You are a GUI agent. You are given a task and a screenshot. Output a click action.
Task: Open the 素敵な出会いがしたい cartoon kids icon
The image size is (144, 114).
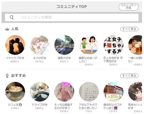tap(89, 45)
